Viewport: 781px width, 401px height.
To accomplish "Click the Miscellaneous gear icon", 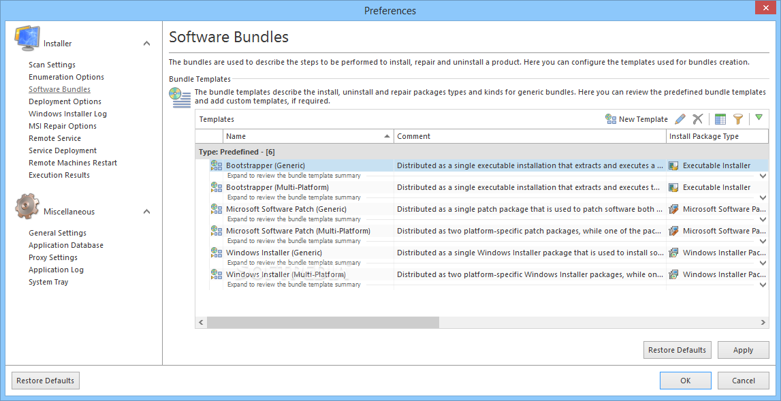I will pyautogui.click(x=27, y=206).
